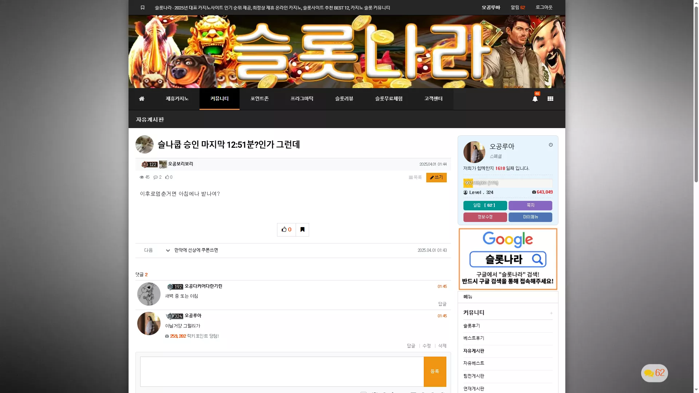Like the post with the thumbs-up button
The width and height of the screenshot is (699, 393).
pos(287,230)
